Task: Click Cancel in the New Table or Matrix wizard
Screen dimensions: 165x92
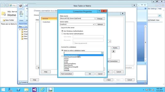Action: pyautogui.click(x=130, y=80)
